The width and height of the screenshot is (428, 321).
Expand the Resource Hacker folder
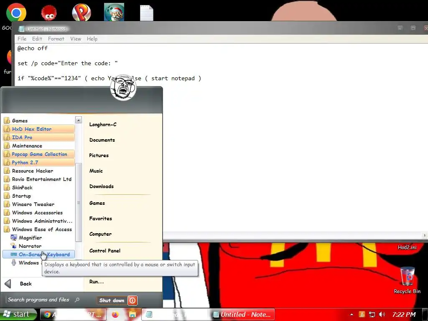pos(38,171)
